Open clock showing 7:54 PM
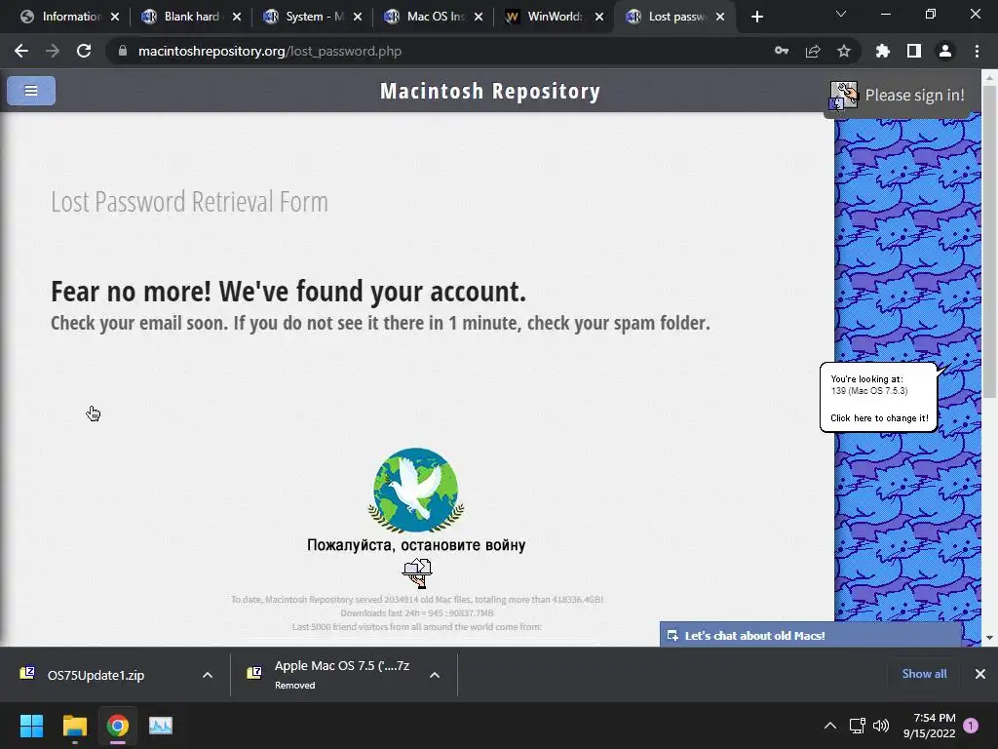This screenshot has width=998, height=749. click(929, 726)
